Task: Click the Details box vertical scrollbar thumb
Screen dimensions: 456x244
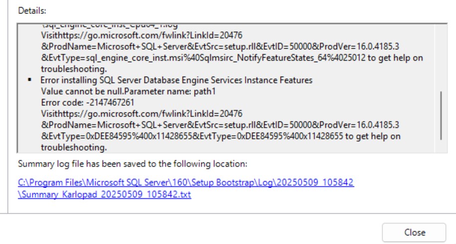Action: (x=441, y=116)
